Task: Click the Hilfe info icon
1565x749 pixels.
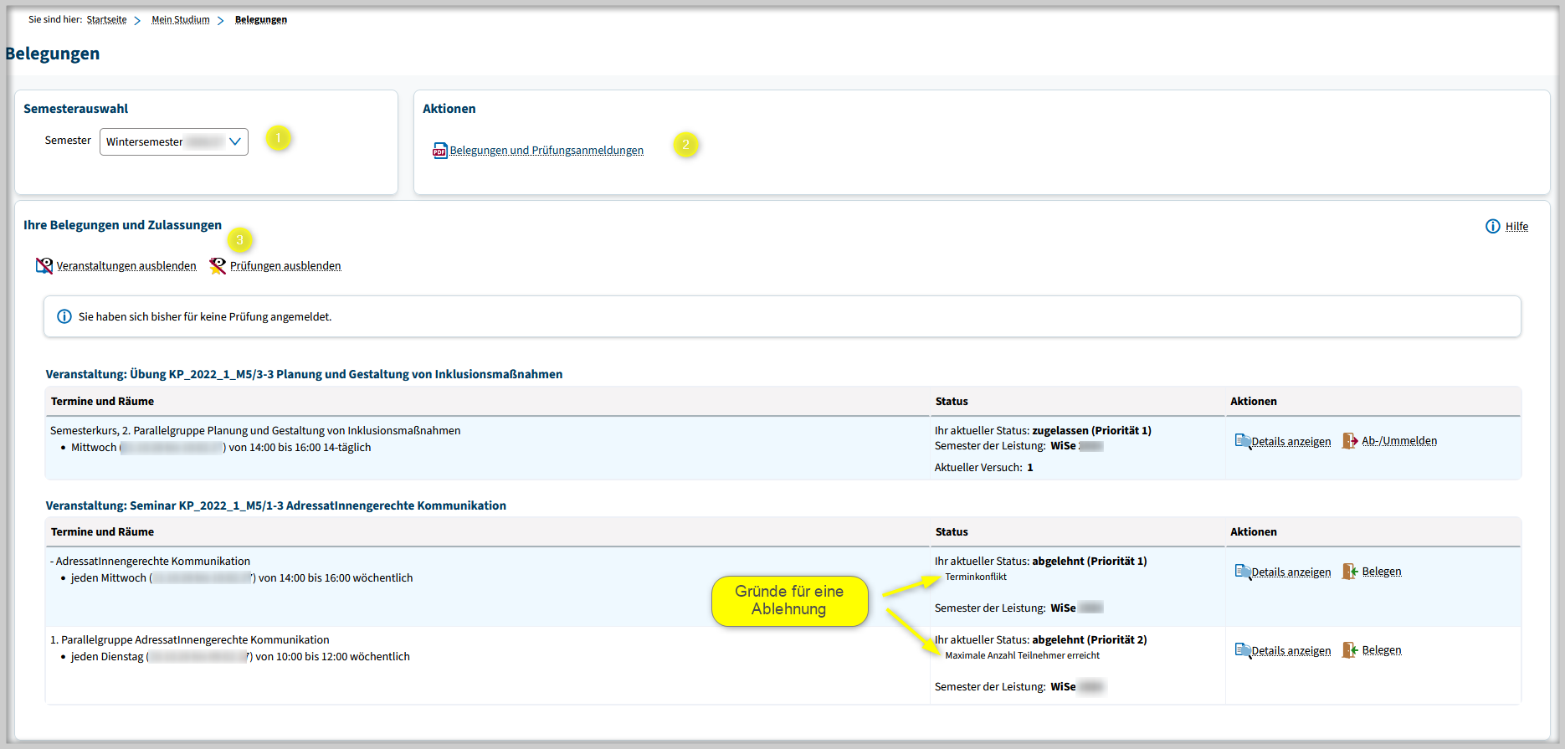Action: point(1493,226)
